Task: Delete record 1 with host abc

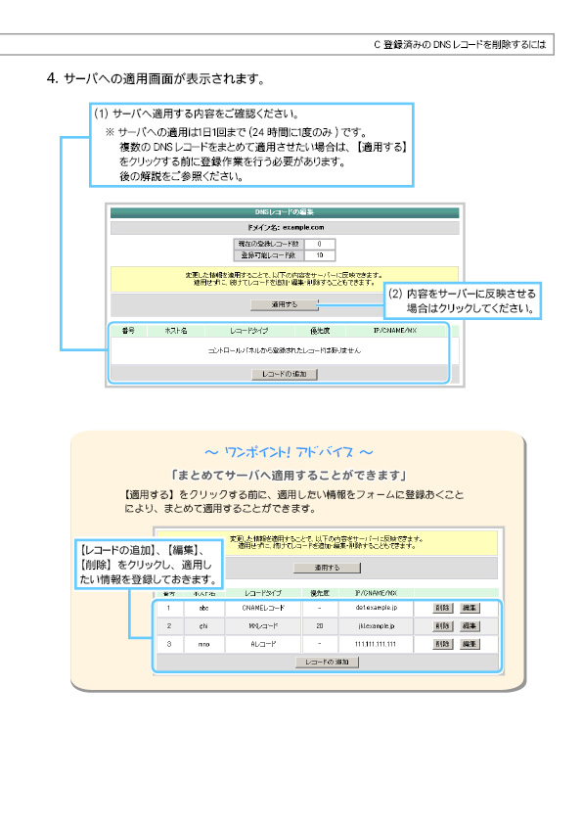Action: [443, 608]
